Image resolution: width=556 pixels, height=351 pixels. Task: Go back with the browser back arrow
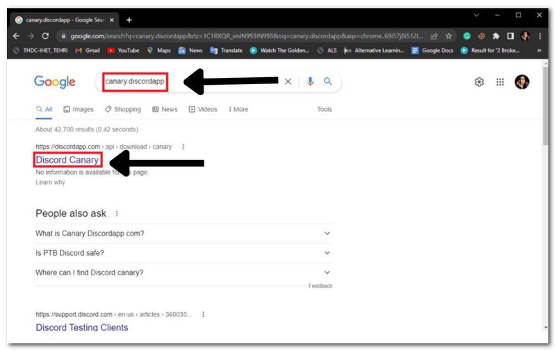click(16, 36)
